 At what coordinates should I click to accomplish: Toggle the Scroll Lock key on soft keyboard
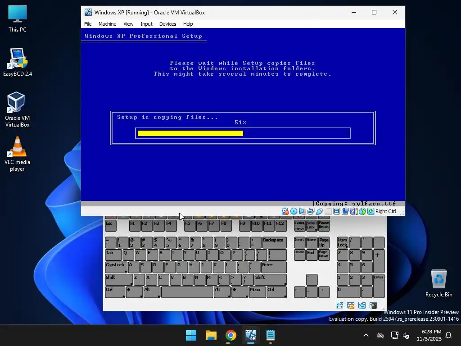pos(312,226)
